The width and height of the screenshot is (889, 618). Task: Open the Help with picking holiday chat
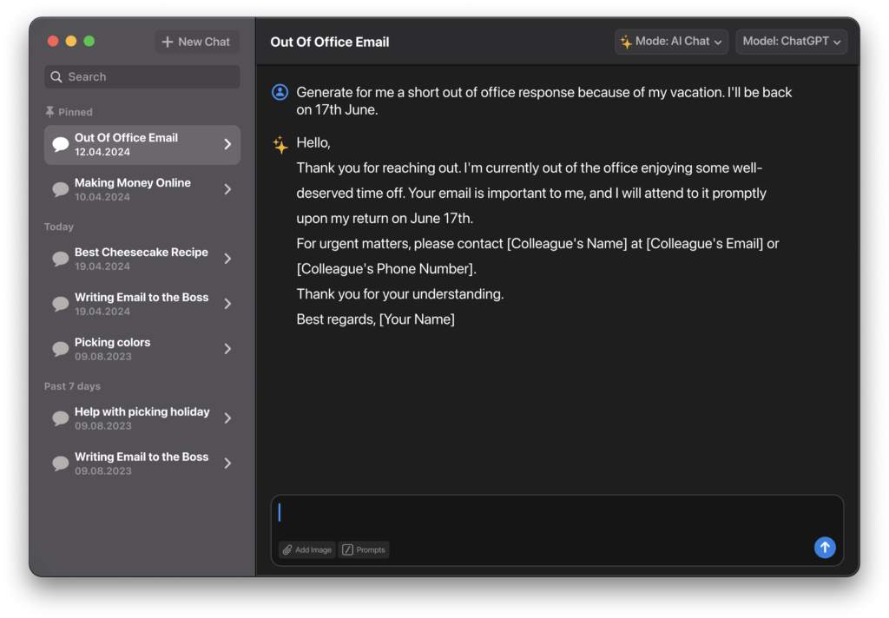pyautogui.click(x=142, y=418)
